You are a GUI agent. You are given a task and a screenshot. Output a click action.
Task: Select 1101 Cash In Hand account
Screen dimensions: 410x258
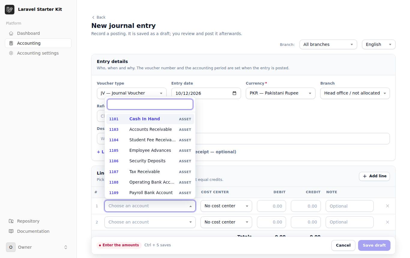150,119
